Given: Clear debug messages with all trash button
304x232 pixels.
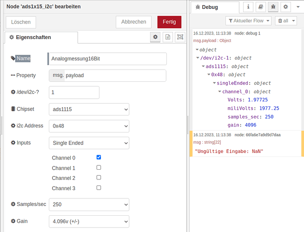Looking at the screenshot, I should point(283,21).
